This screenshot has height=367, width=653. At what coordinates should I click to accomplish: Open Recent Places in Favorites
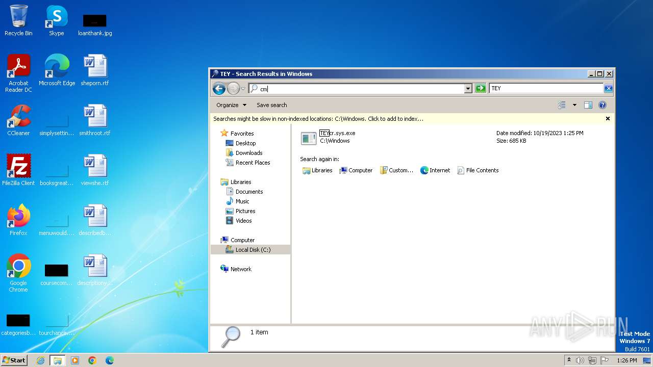tap(253, 163)
